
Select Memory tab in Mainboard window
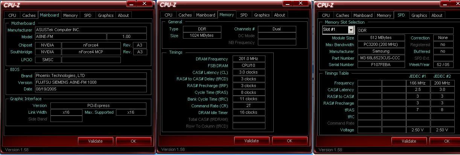pos(70,15)
